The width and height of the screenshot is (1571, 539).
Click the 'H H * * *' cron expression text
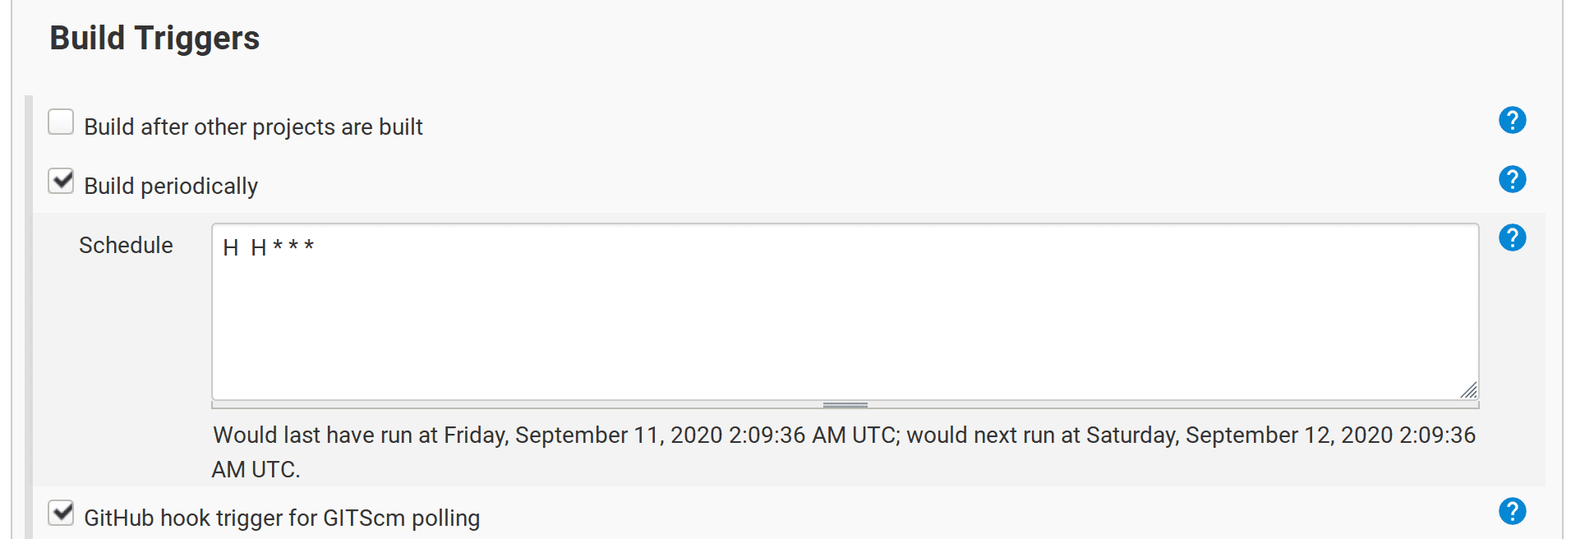[x=269, y=247]
